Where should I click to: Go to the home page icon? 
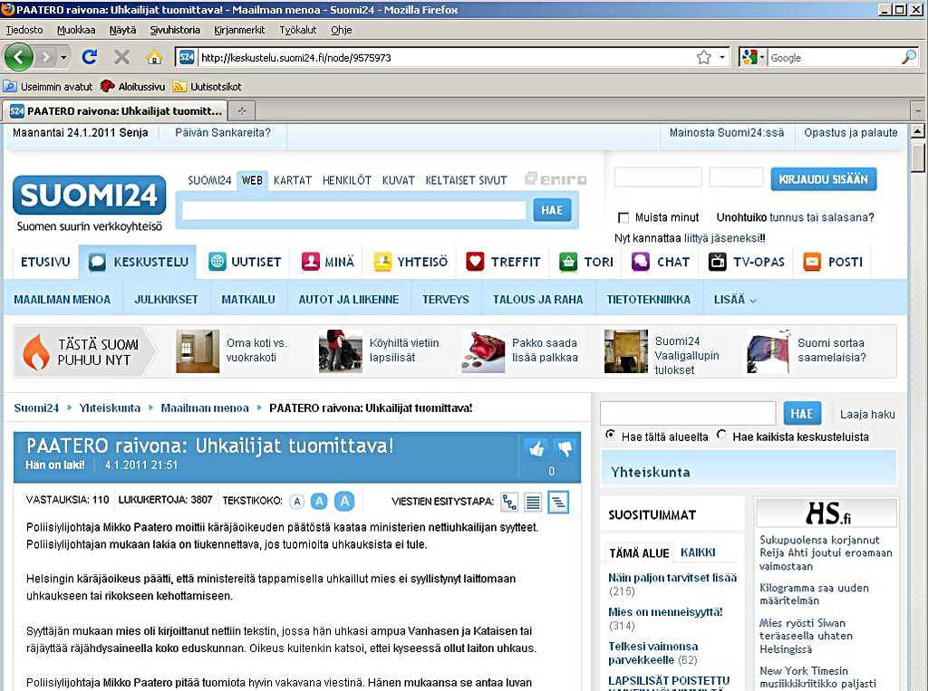point(154,57)
